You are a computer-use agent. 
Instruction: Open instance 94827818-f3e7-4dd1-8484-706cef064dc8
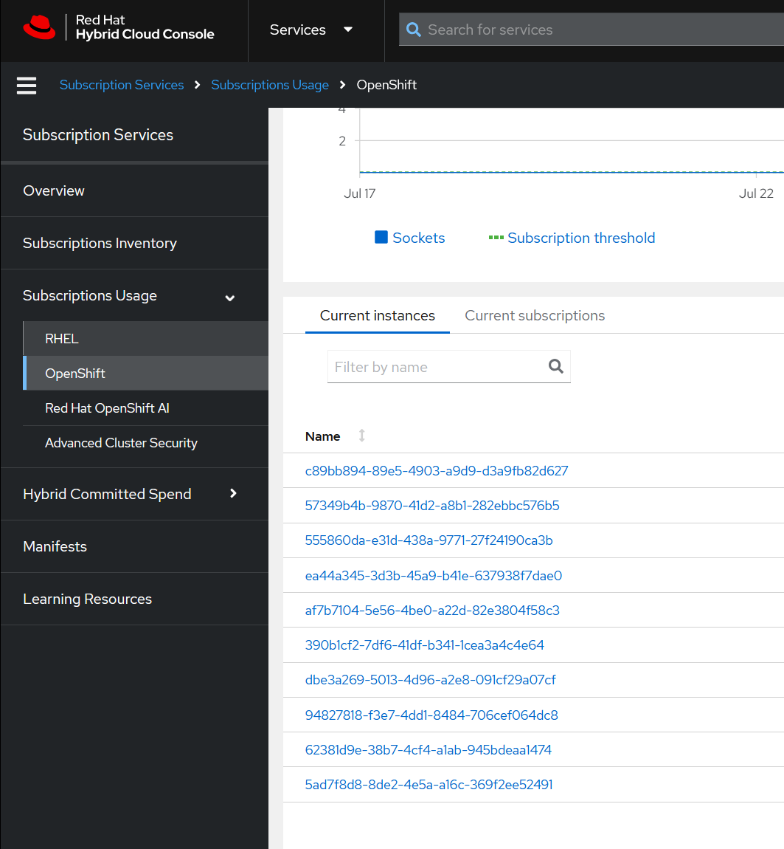pyautogui.click(x=431, y=715)
